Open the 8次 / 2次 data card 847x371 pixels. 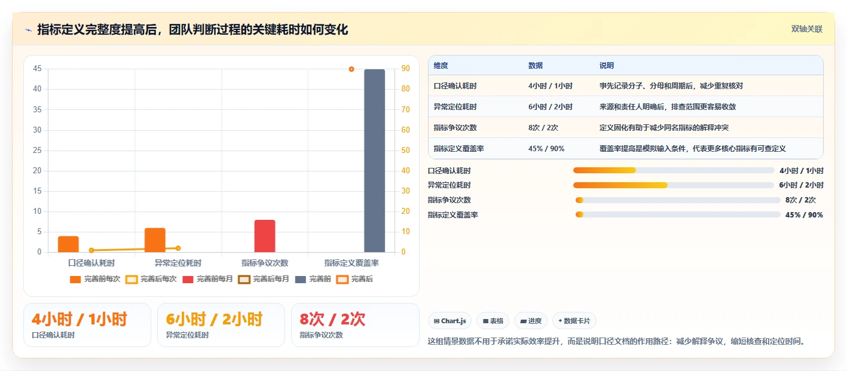pos(355,325)
